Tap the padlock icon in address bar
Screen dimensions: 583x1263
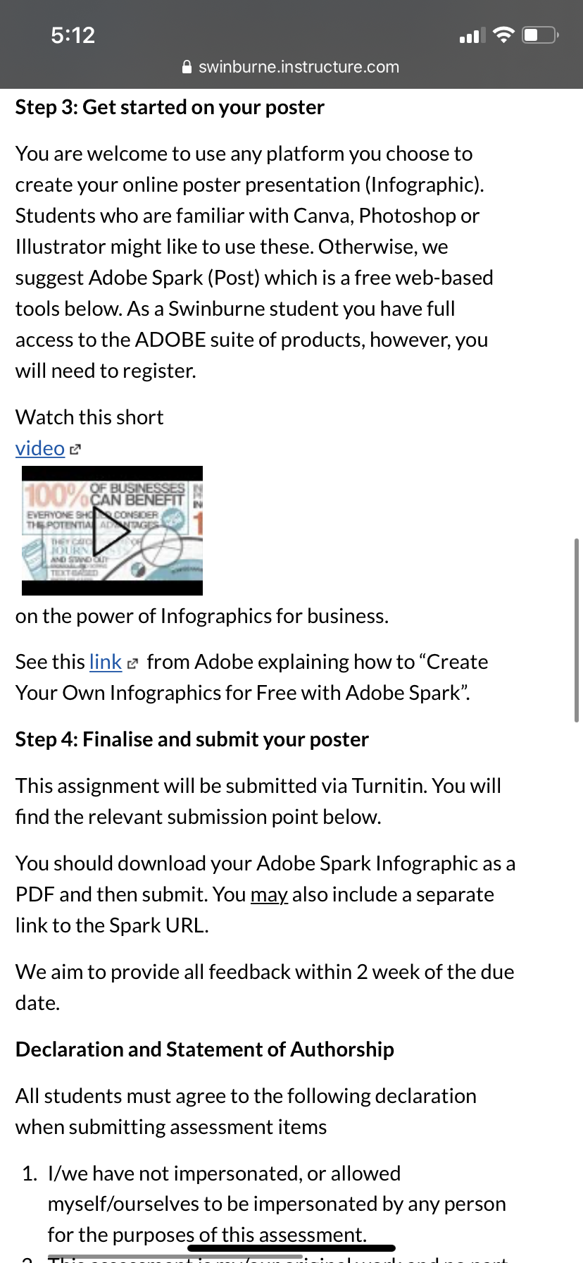[187, 67]
